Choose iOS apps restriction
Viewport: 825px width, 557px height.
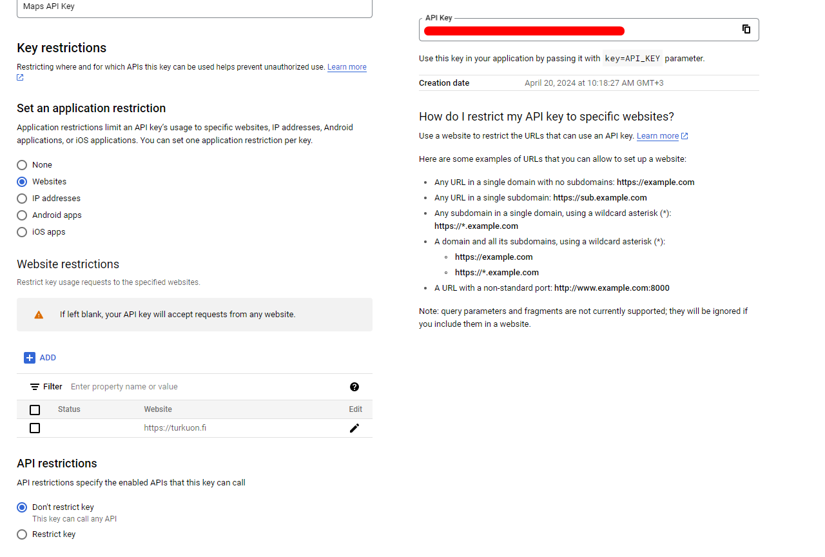tap(22, 232)
